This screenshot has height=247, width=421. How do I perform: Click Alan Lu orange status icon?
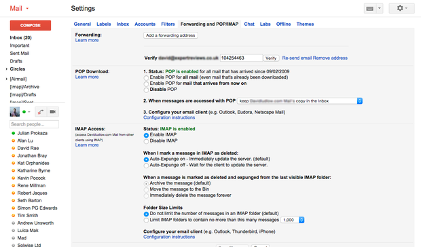click(x=13, y=140)
